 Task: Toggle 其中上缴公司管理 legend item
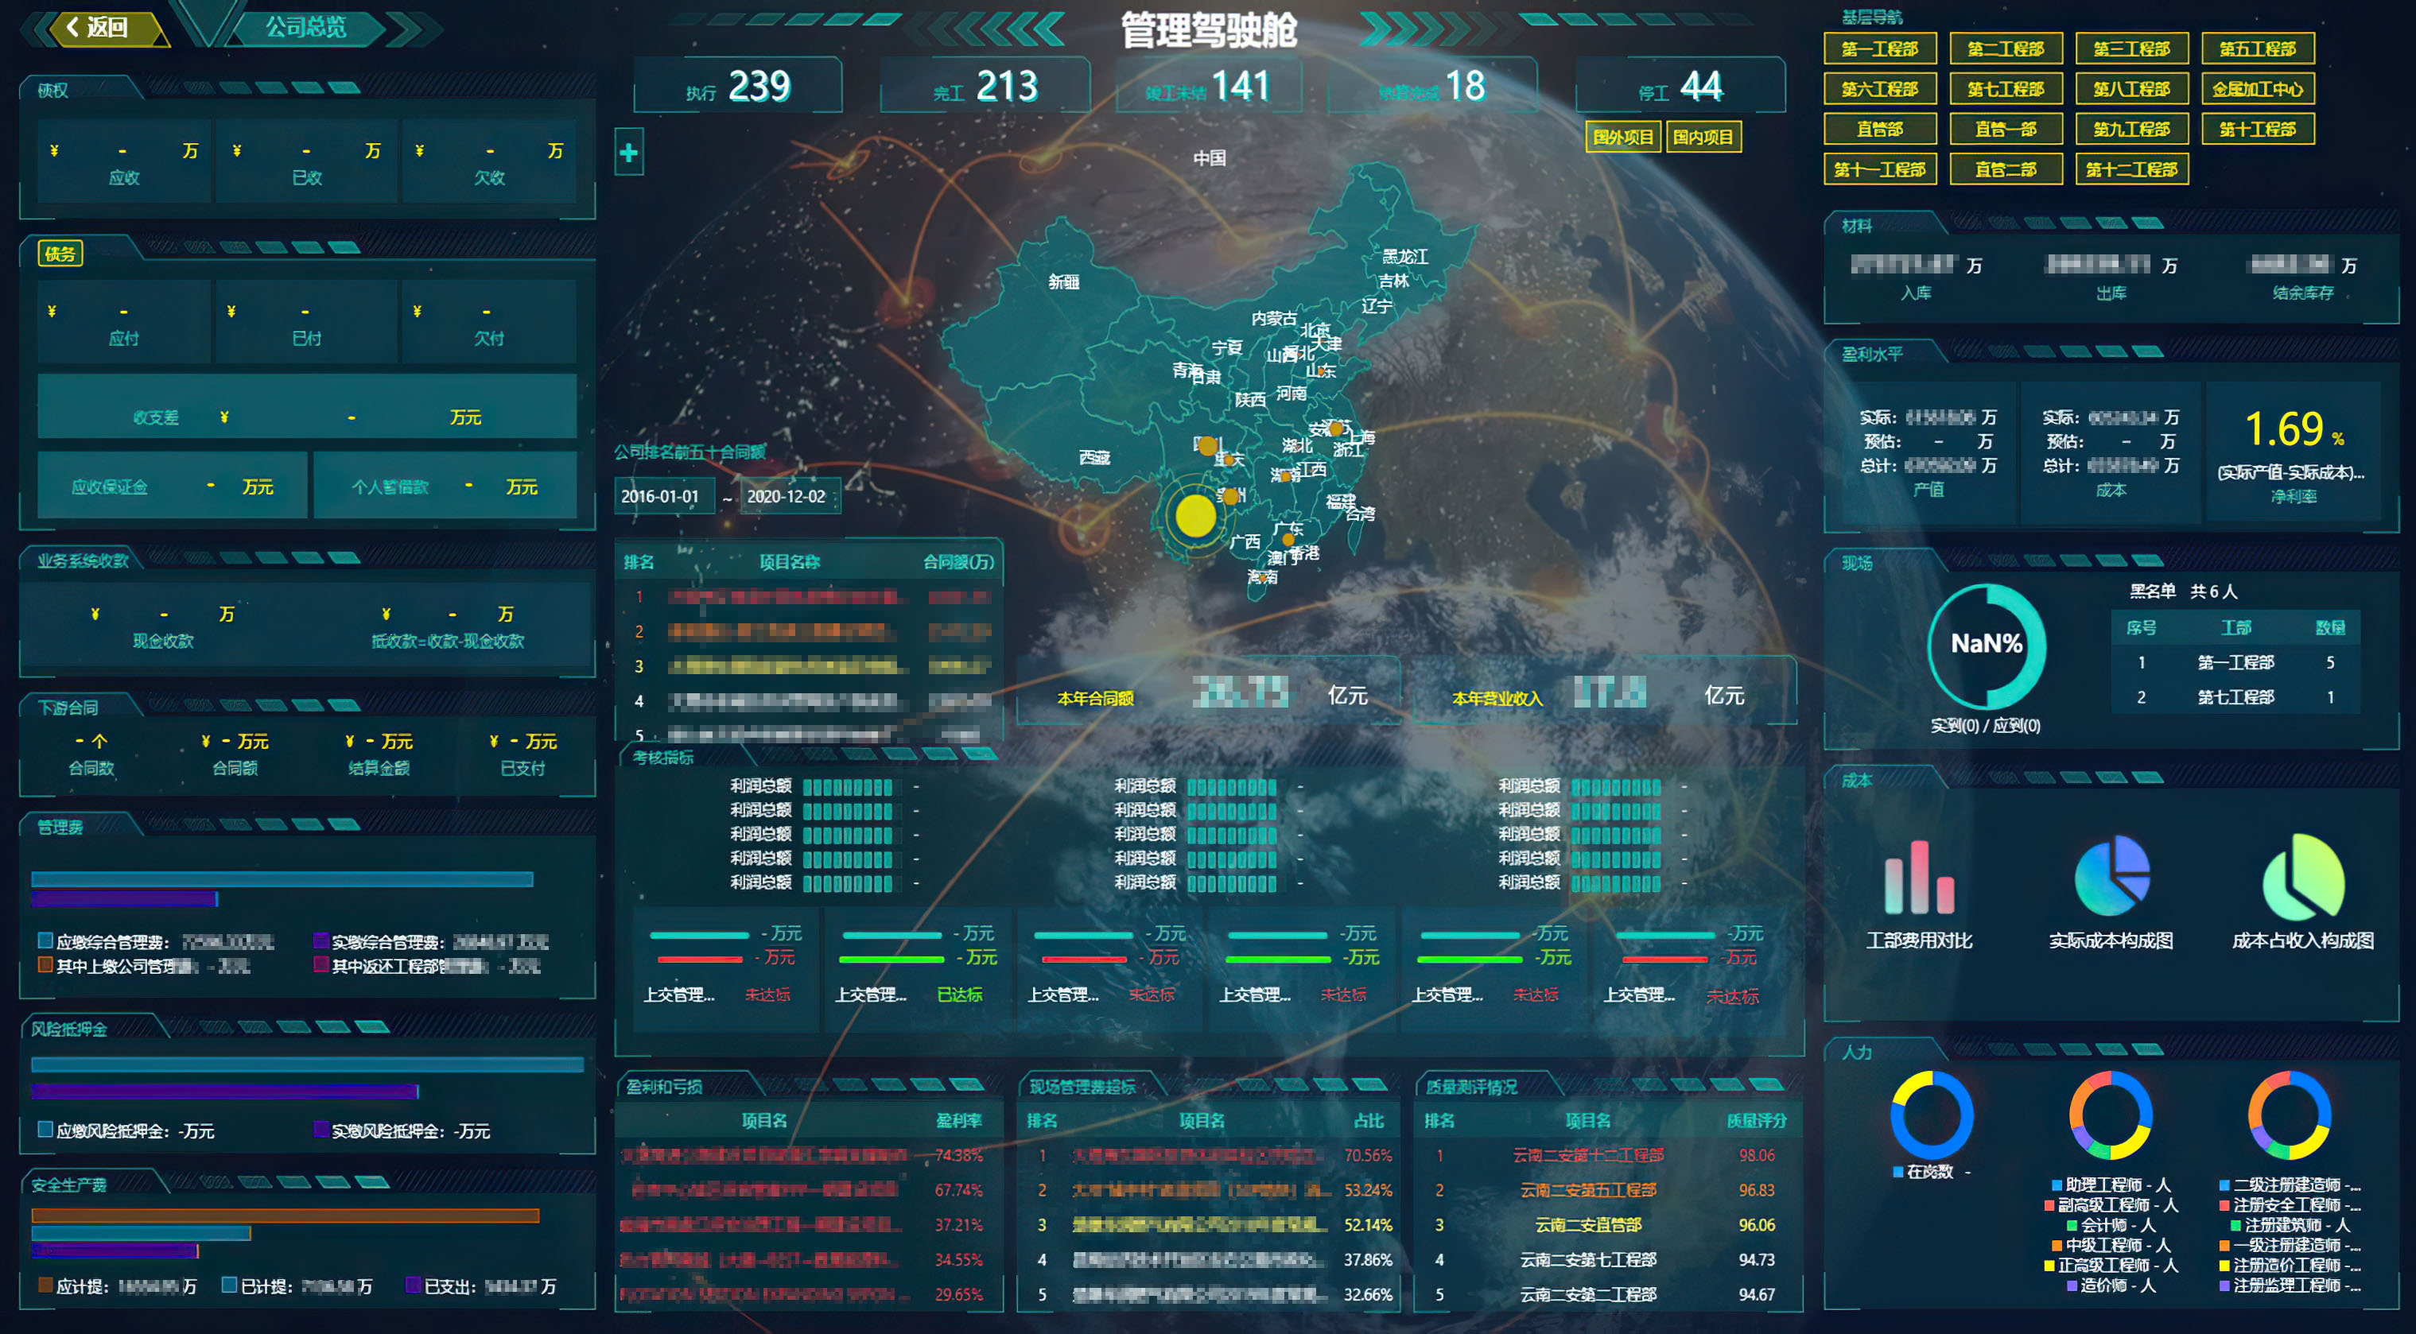(143, 966)
